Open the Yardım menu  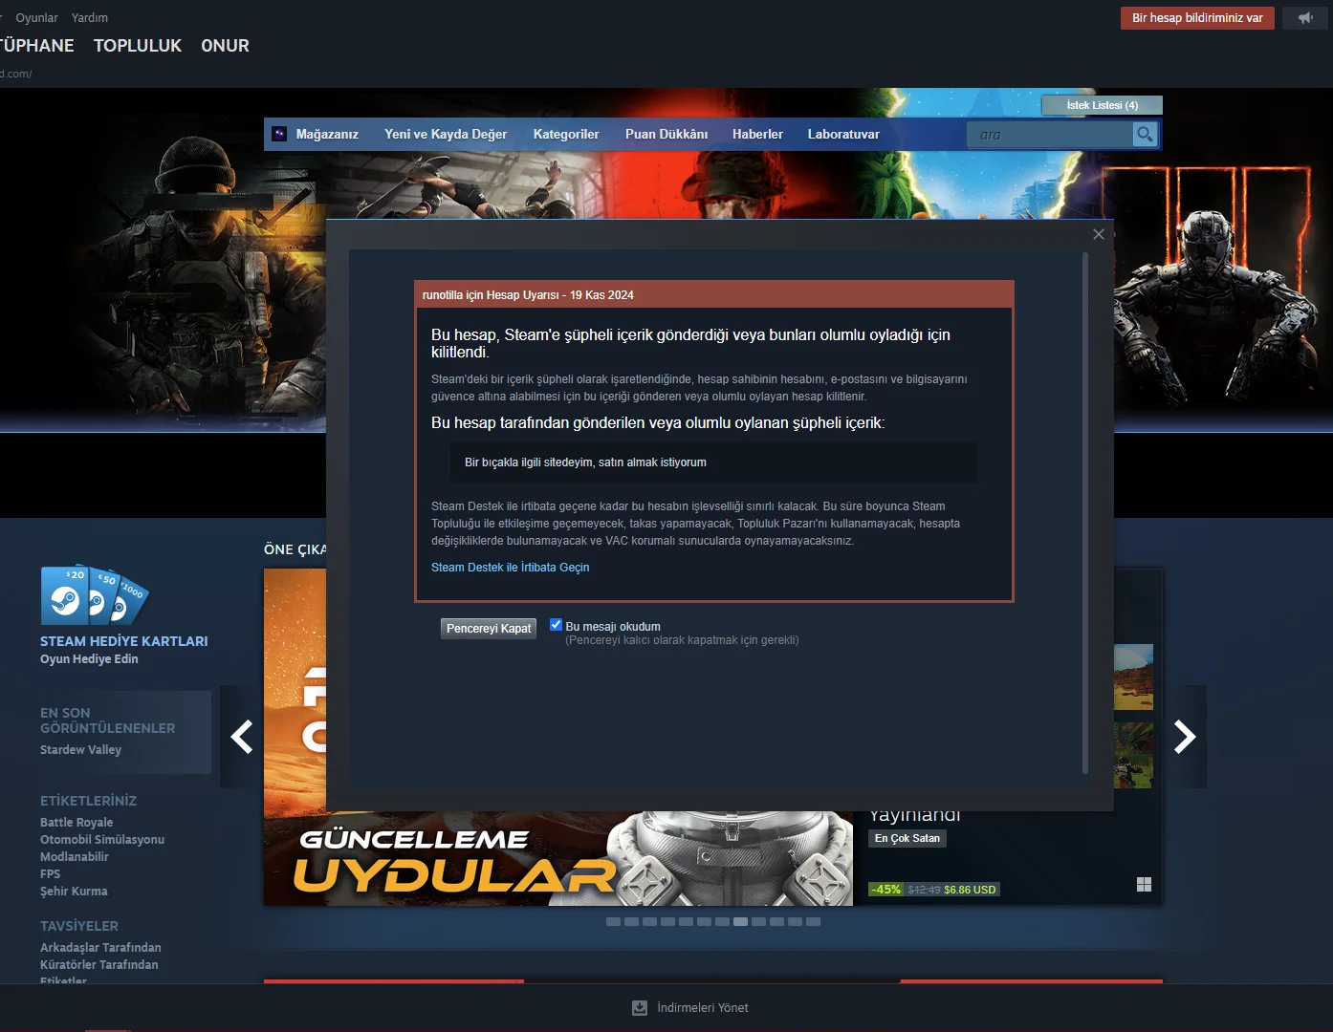[90, 18]
